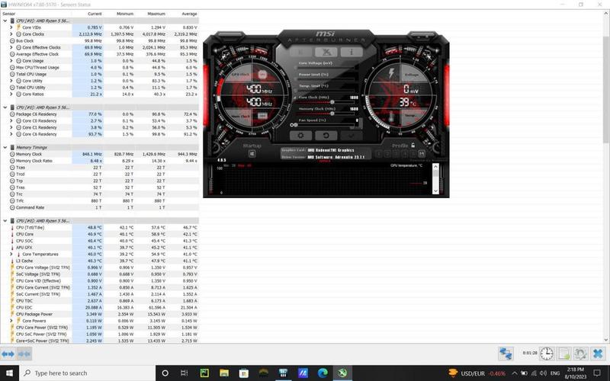Click the Core Clock slider handle in Afterburner

click(x=332, y=102)
